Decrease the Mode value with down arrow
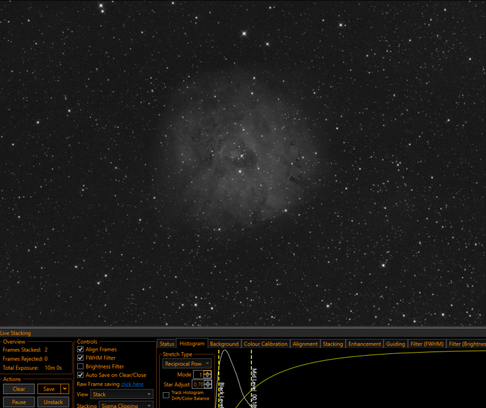The height and width of the screenshot is (408, 486). click(208, 376)
